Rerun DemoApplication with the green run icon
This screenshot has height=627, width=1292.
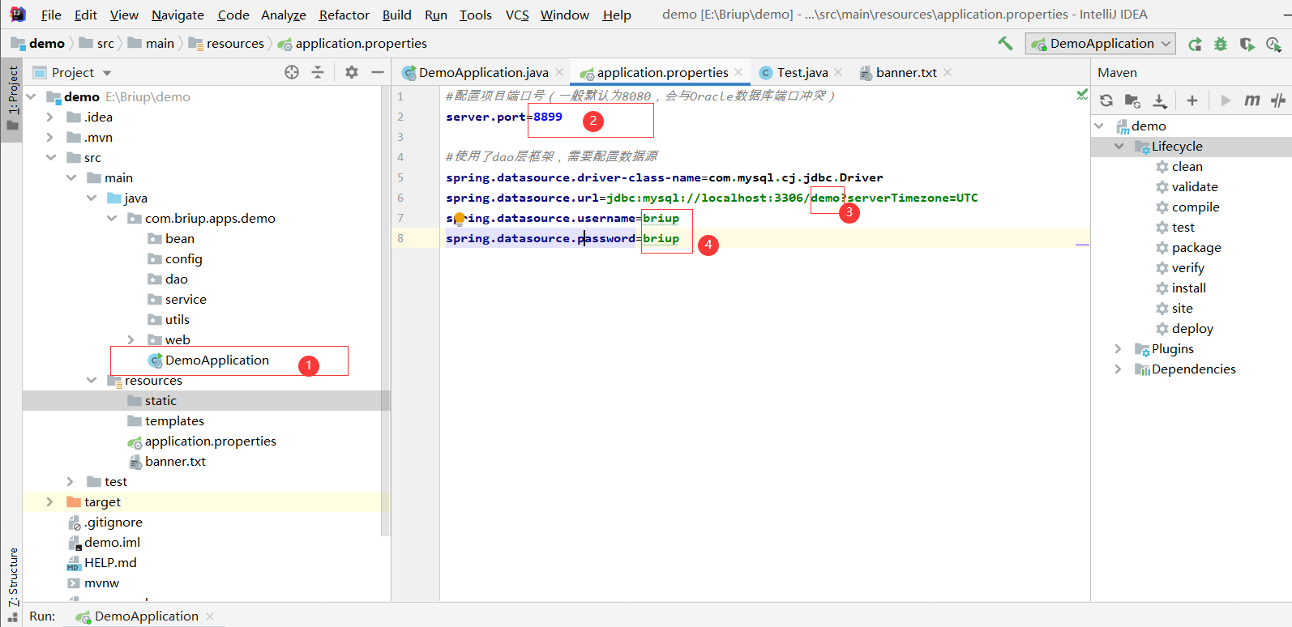(1195, 44)
